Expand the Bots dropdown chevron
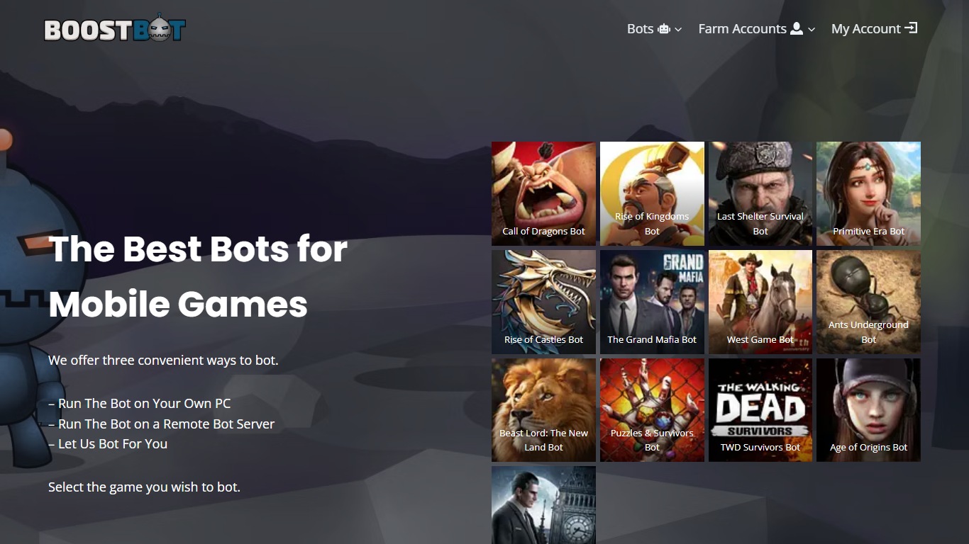 [x=678, y=30]
